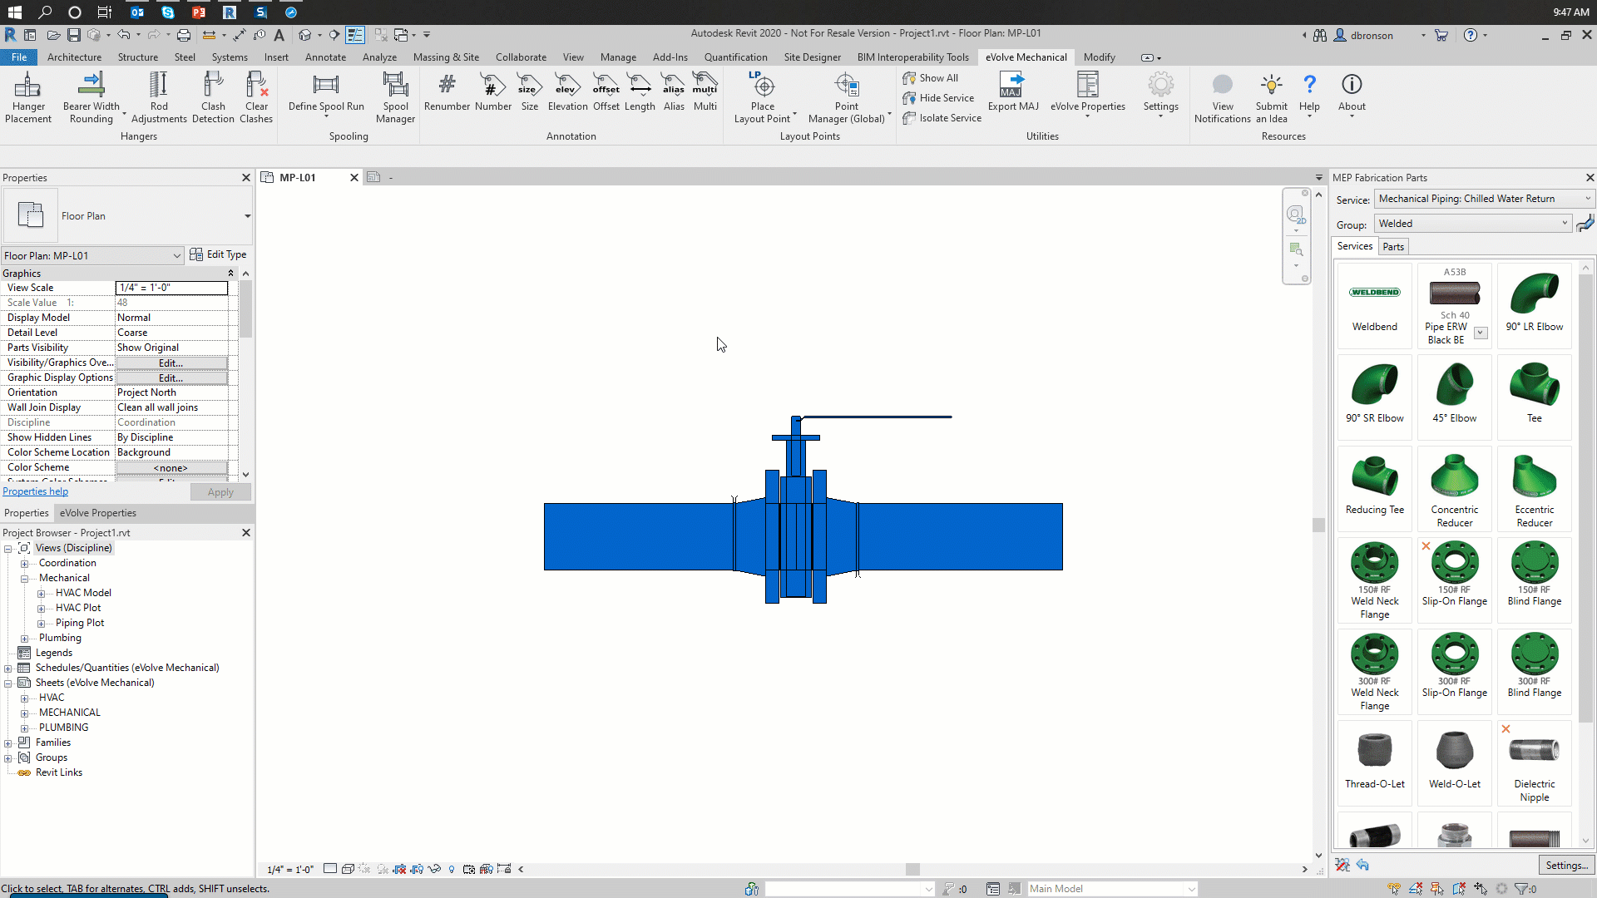The width and height of the screenshot is (1597, 898).
Task: Select the Number annotation tool
Action: [x=493, y=91]
